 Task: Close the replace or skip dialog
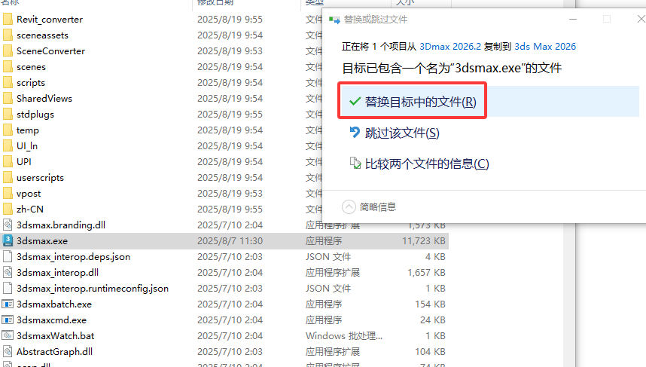point(641,19)
